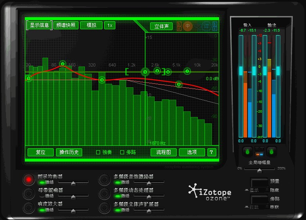Click the input meter green lock icon
306x220 pixels.
point(247,152)
